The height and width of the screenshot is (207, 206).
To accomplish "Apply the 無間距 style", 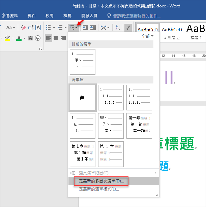I will point(172,33).
